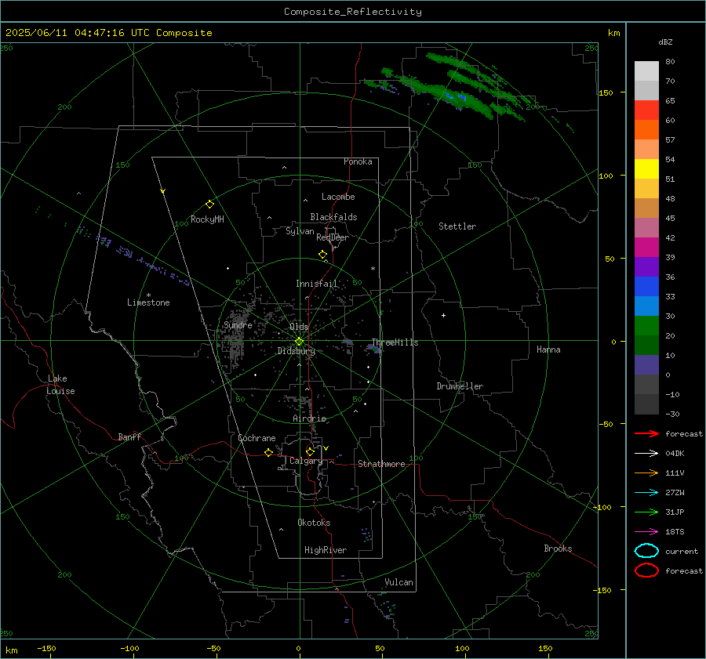
Task: Click the Ponoka city label
Action: 358,161
